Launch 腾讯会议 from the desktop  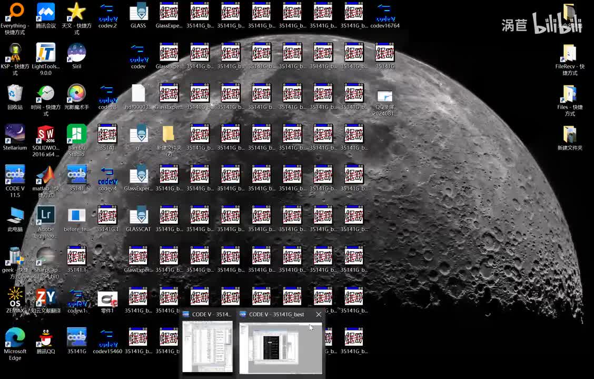[x=46, y=15]
